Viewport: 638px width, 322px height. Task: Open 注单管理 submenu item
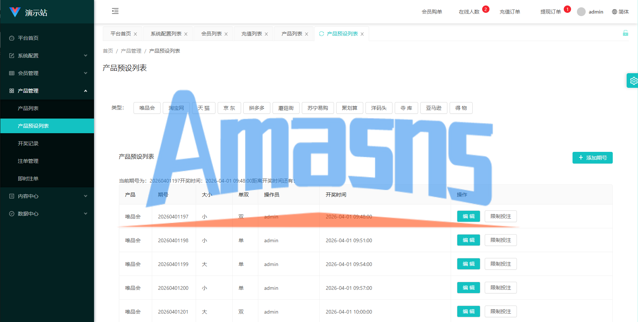(x=47, y=161)
